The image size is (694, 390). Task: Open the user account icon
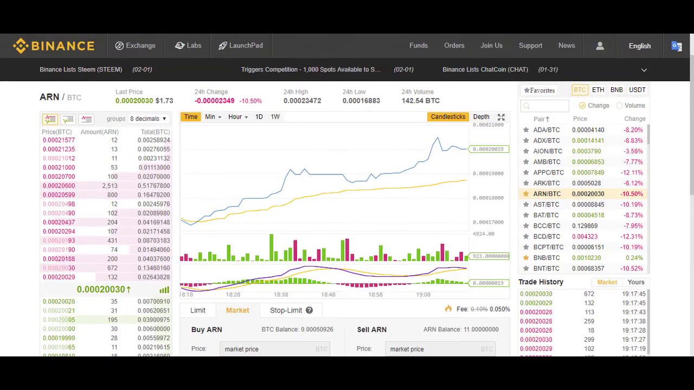(x=600, y=46)
